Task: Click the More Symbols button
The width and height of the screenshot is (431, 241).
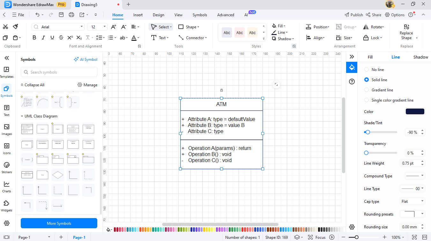Action: pos(59,223)
